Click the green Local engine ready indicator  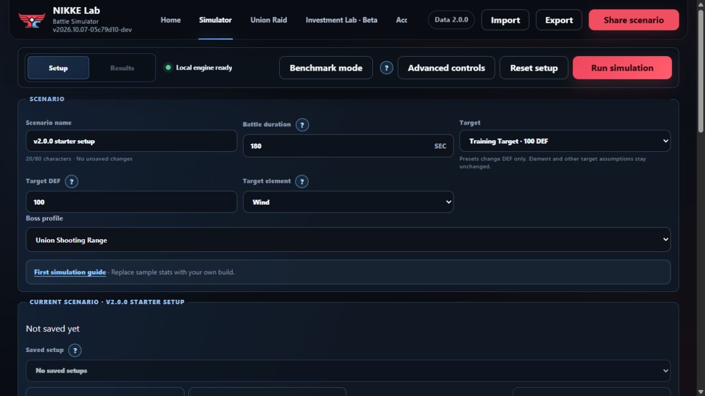coord(168,68)
